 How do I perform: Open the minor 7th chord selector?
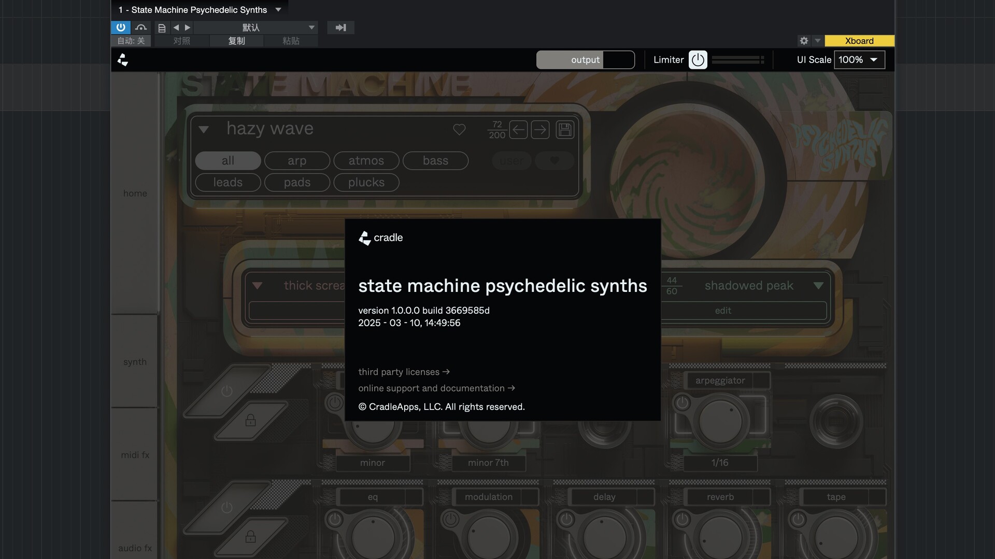click(488, 463)
